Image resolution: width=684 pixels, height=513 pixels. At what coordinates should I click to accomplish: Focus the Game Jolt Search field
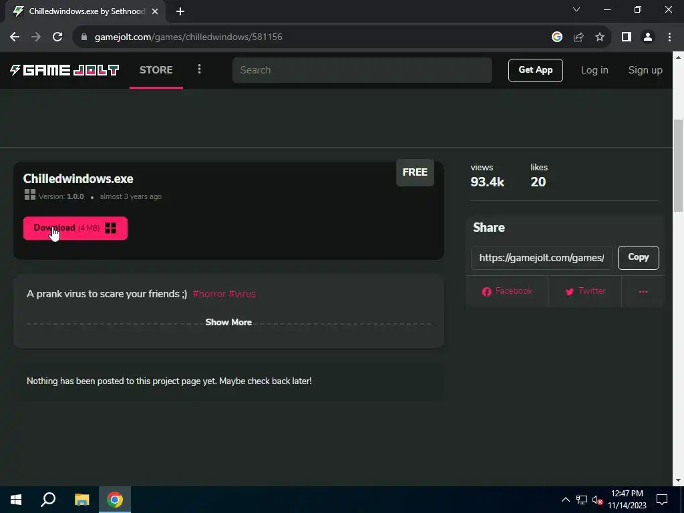tap(362, 70)
